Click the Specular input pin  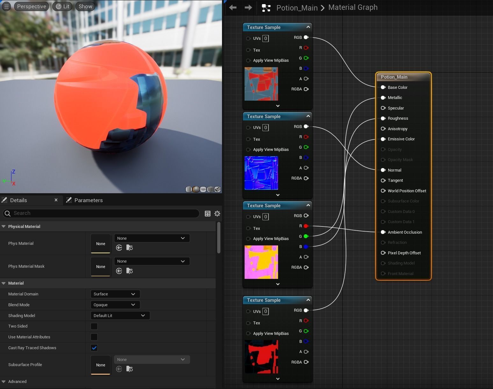(383, 108)
